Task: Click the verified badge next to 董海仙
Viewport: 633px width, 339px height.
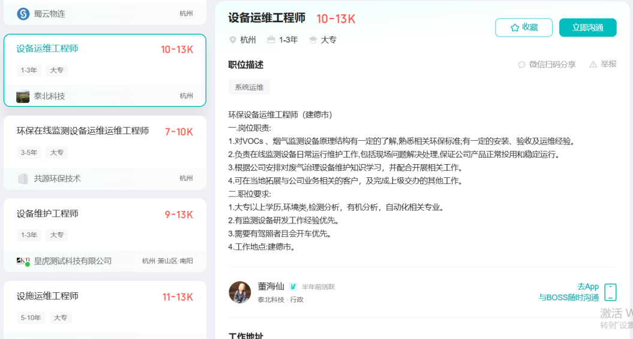Action: 293,287
